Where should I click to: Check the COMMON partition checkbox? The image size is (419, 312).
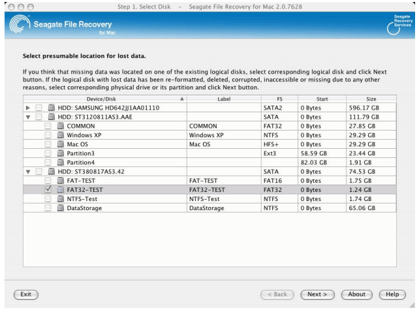tap(48, 126)
